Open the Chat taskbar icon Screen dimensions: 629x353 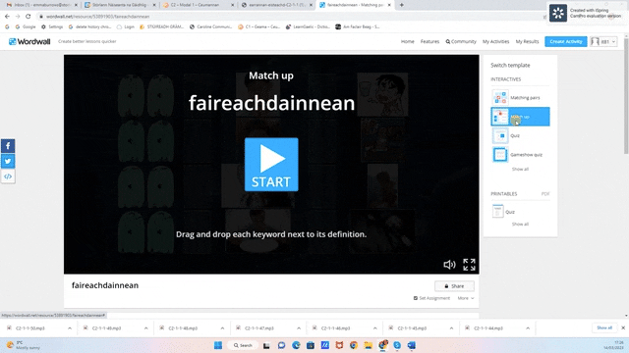281,345
